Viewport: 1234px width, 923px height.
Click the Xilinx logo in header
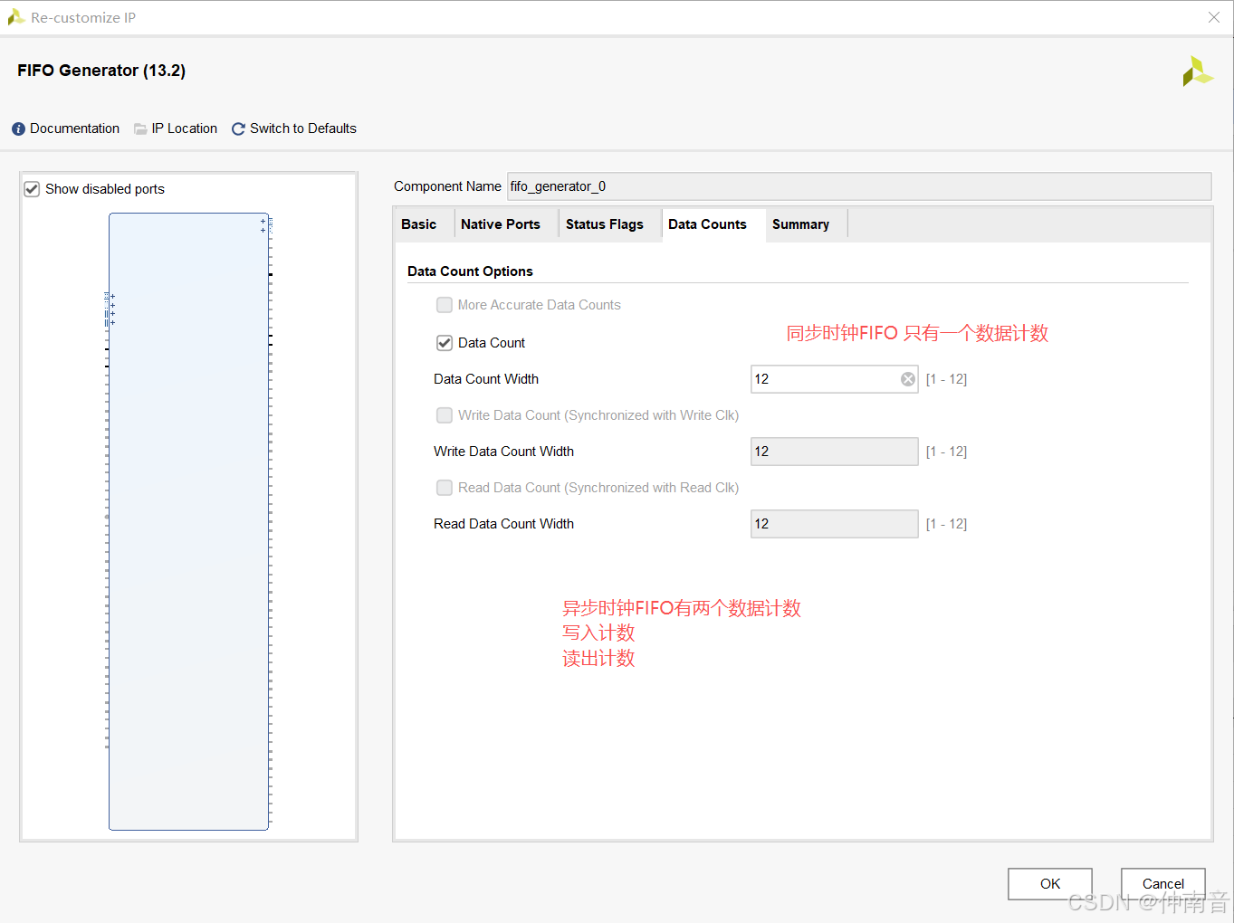tap(1198, 71)
